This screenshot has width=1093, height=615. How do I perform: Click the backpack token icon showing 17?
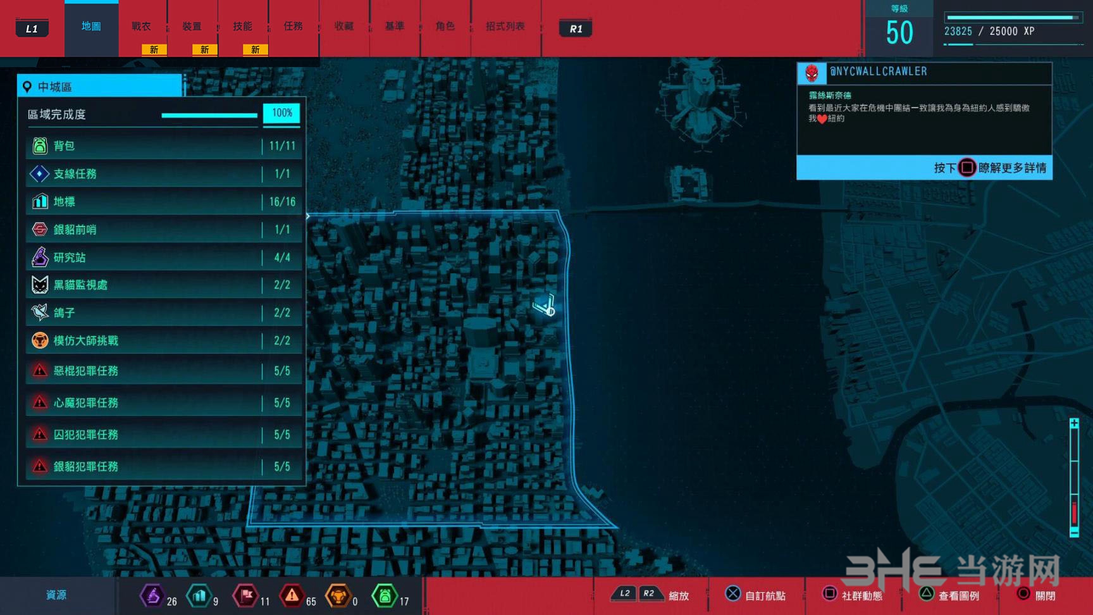385,595
